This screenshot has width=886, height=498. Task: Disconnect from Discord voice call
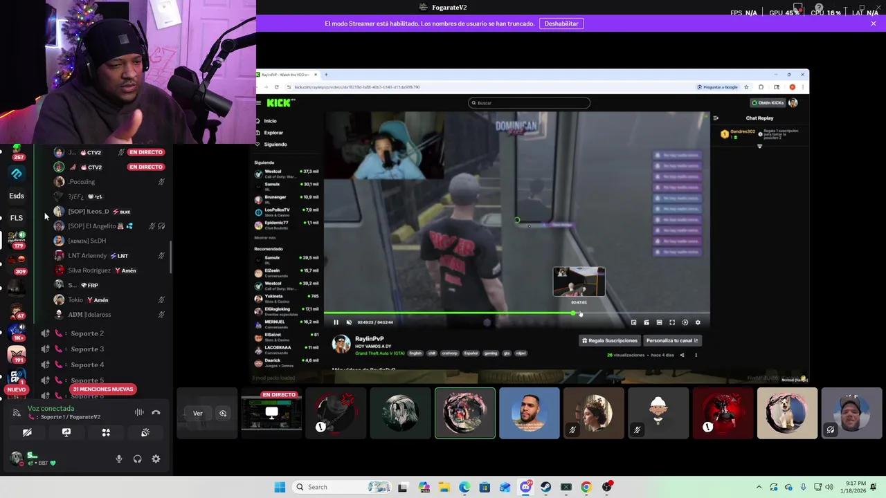pyautogui.click(x=156, y=412)
